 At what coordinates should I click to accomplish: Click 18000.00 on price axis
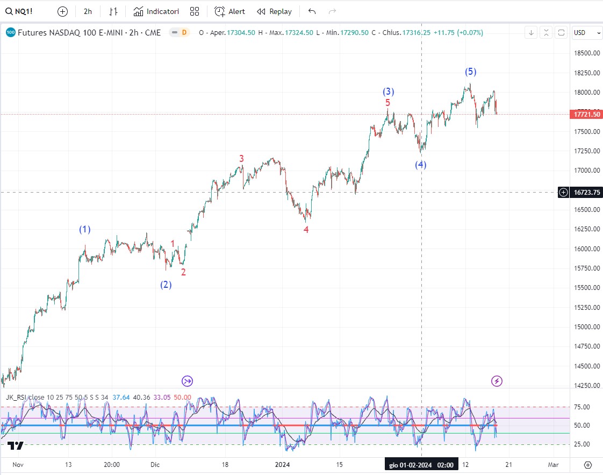tap(587, 93)
